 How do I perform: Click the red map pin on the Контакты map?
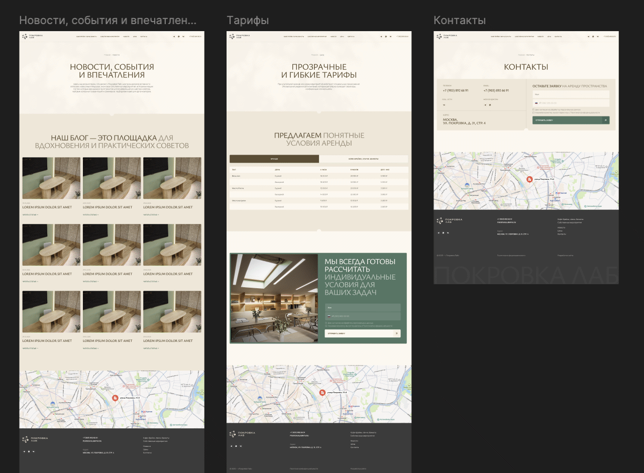(x=529, y=179)
